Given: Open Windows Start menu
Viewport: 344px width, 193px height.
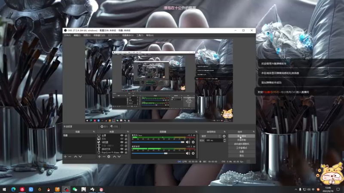Looking at the screenshot, I should 4,190.
